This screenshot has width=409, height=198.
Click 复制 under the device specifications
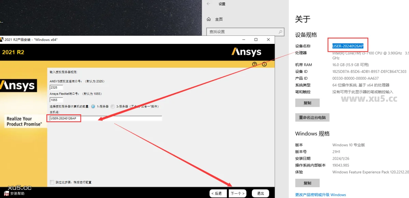(x=307, y=103)
